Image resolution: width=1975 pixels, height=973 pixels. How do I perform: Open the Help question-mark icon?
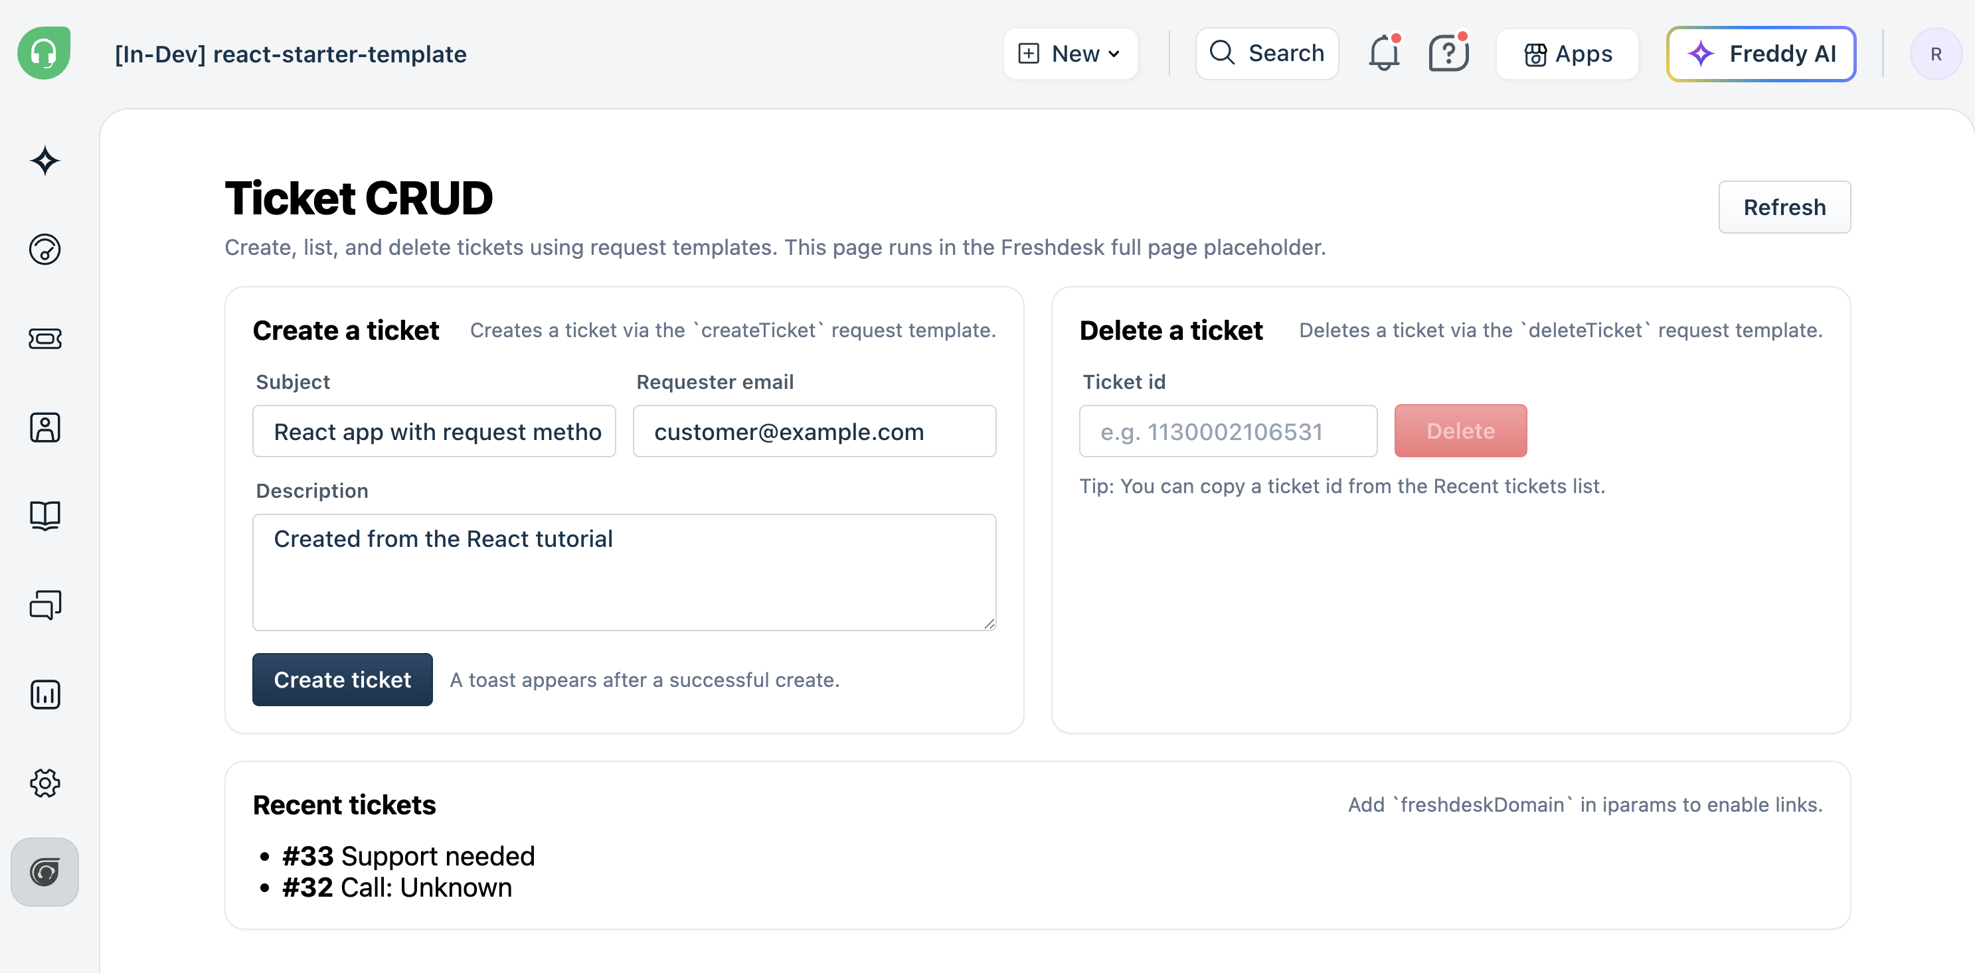[x=1448, y=53]
